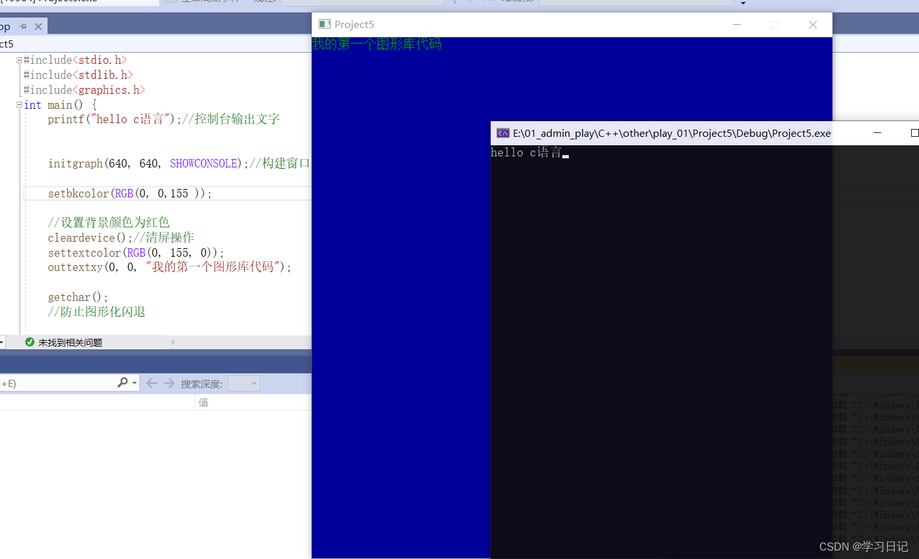This screenshot has width=919, height=559.
Task: Click the cleardevice() code line
Action: [121, 238]
